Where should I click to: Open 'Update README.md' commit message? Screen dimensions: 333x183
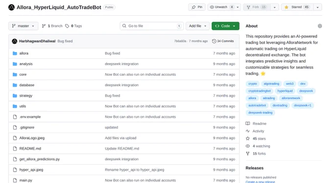click(122, 149)
